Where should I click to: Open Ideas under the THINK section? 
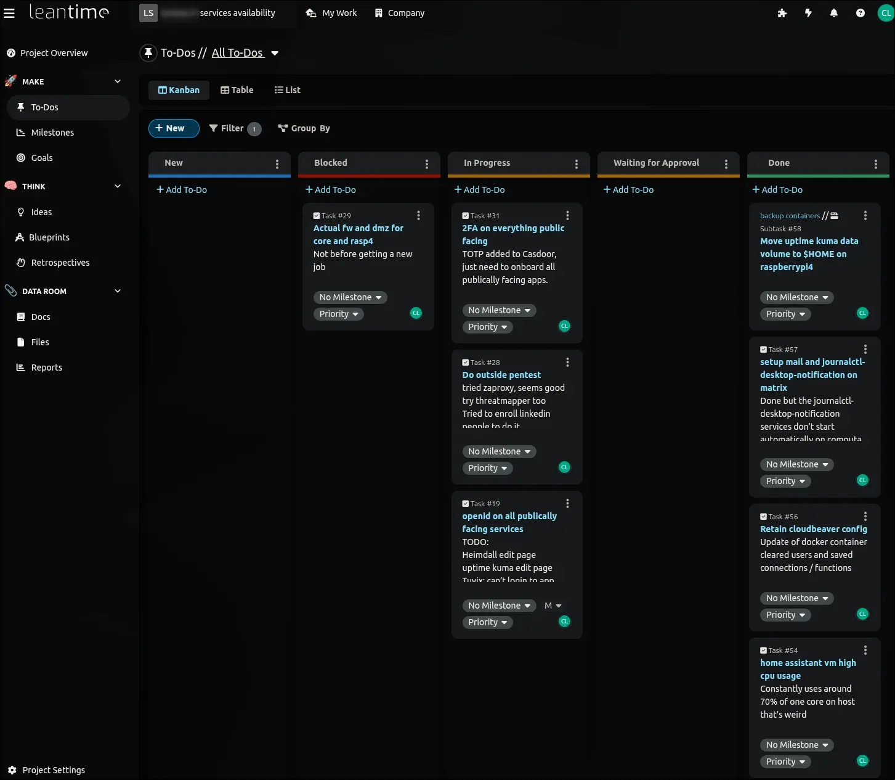coord(41,211)
